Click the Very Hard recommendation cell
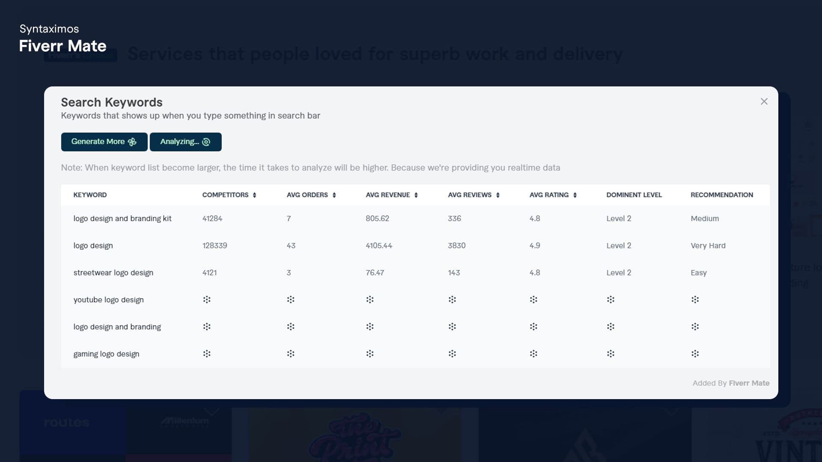Viewport: 822px width, 462px height. pyautogui.click(x=708, y=246)
